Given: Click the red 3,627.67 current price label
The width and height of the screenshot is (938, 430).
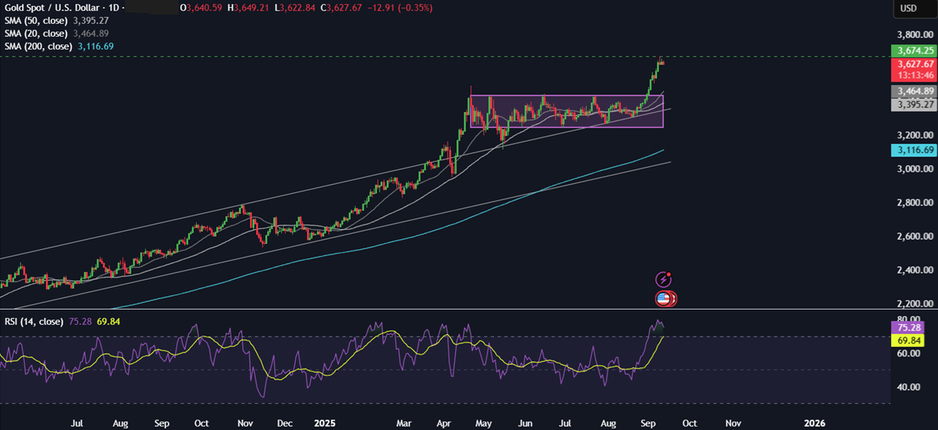Looking at the screenshot, I should [x=913, y=64].
